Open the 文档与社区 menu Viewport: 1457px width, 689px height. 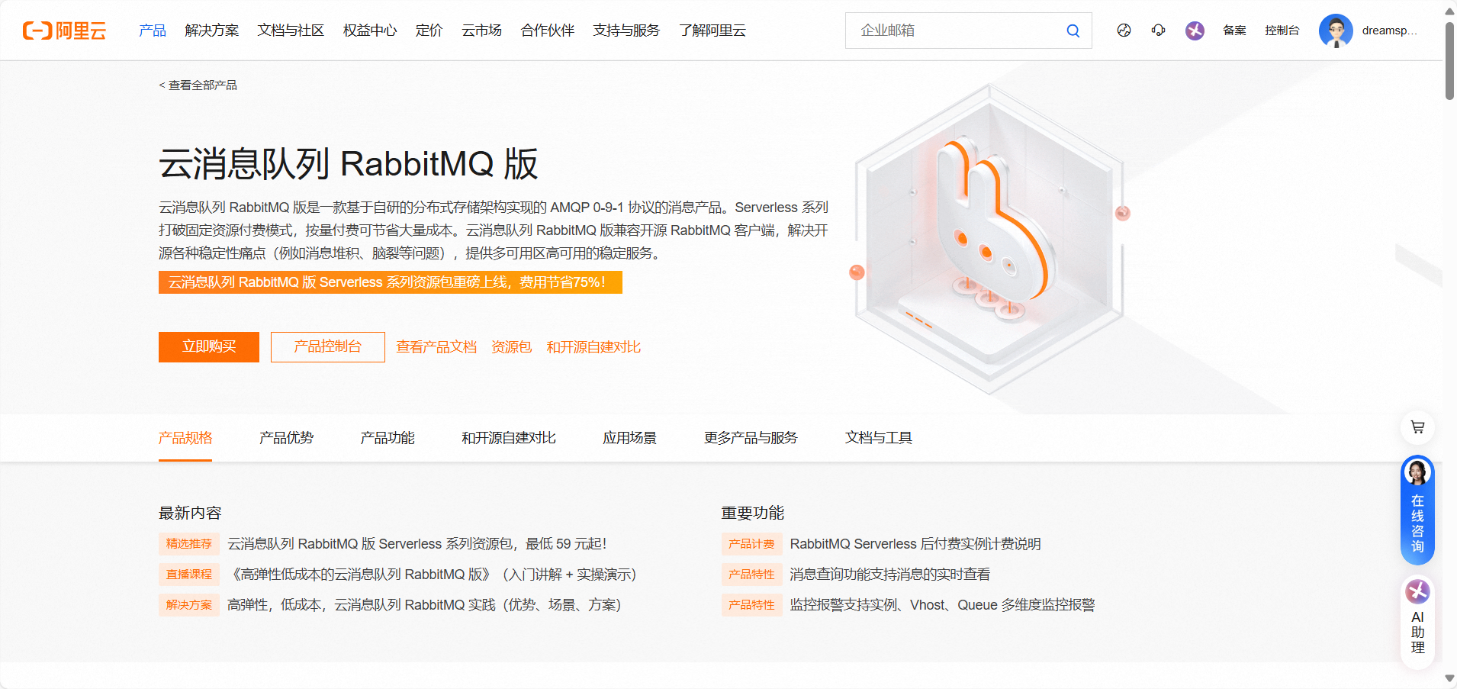point(291,31)
